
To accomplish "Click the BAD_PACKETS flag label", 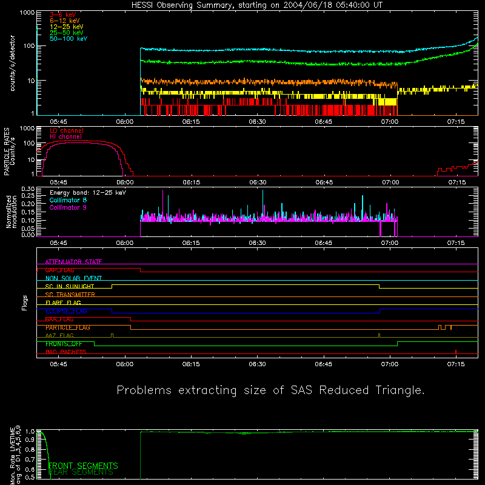I will click(66, 352).
